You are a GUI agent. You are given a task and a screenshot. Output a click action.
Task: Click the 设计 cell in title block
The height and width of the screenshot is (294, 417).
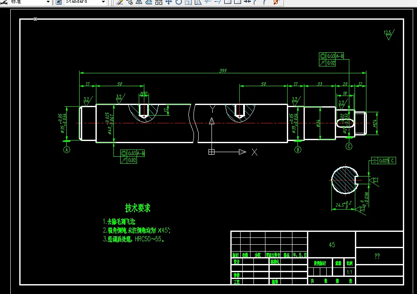[x=237, y=262]
